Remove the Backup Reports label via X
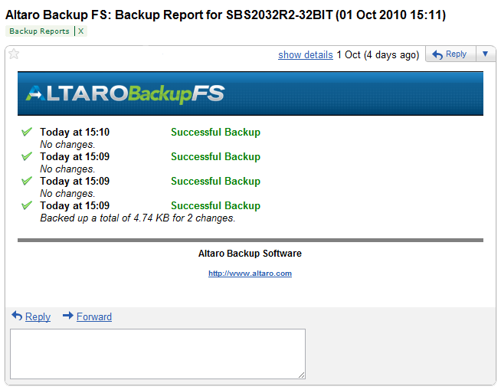This screenshot has height=390, width=501. [81, 31]
